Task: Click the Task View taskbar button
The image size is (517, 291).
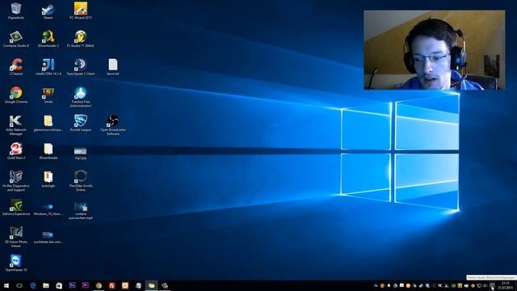Action: tap(19, 285)
